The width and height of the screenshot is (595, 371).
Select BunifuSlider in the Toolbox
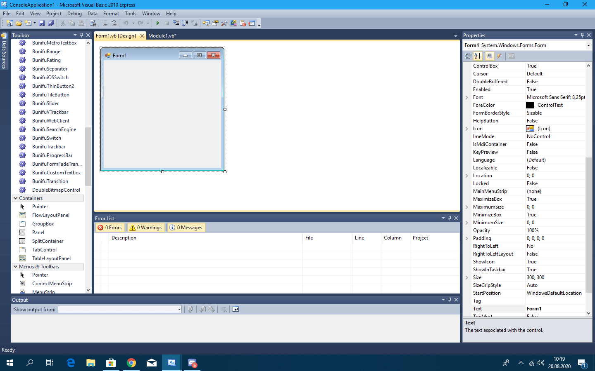pyautogui.click(x=45, y=103)
